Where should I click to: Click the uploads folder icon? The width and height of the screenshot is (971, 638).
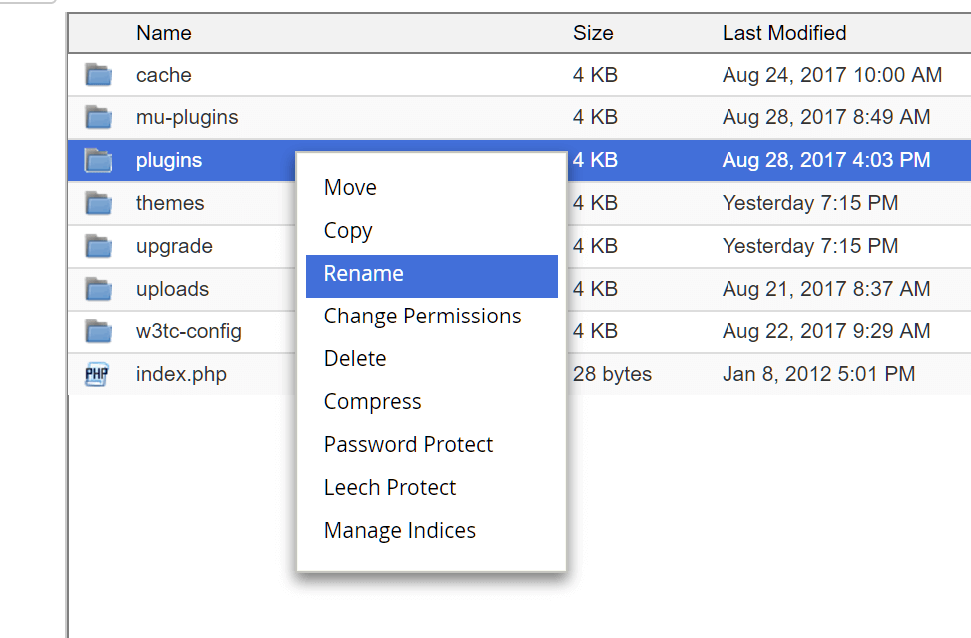98,289
